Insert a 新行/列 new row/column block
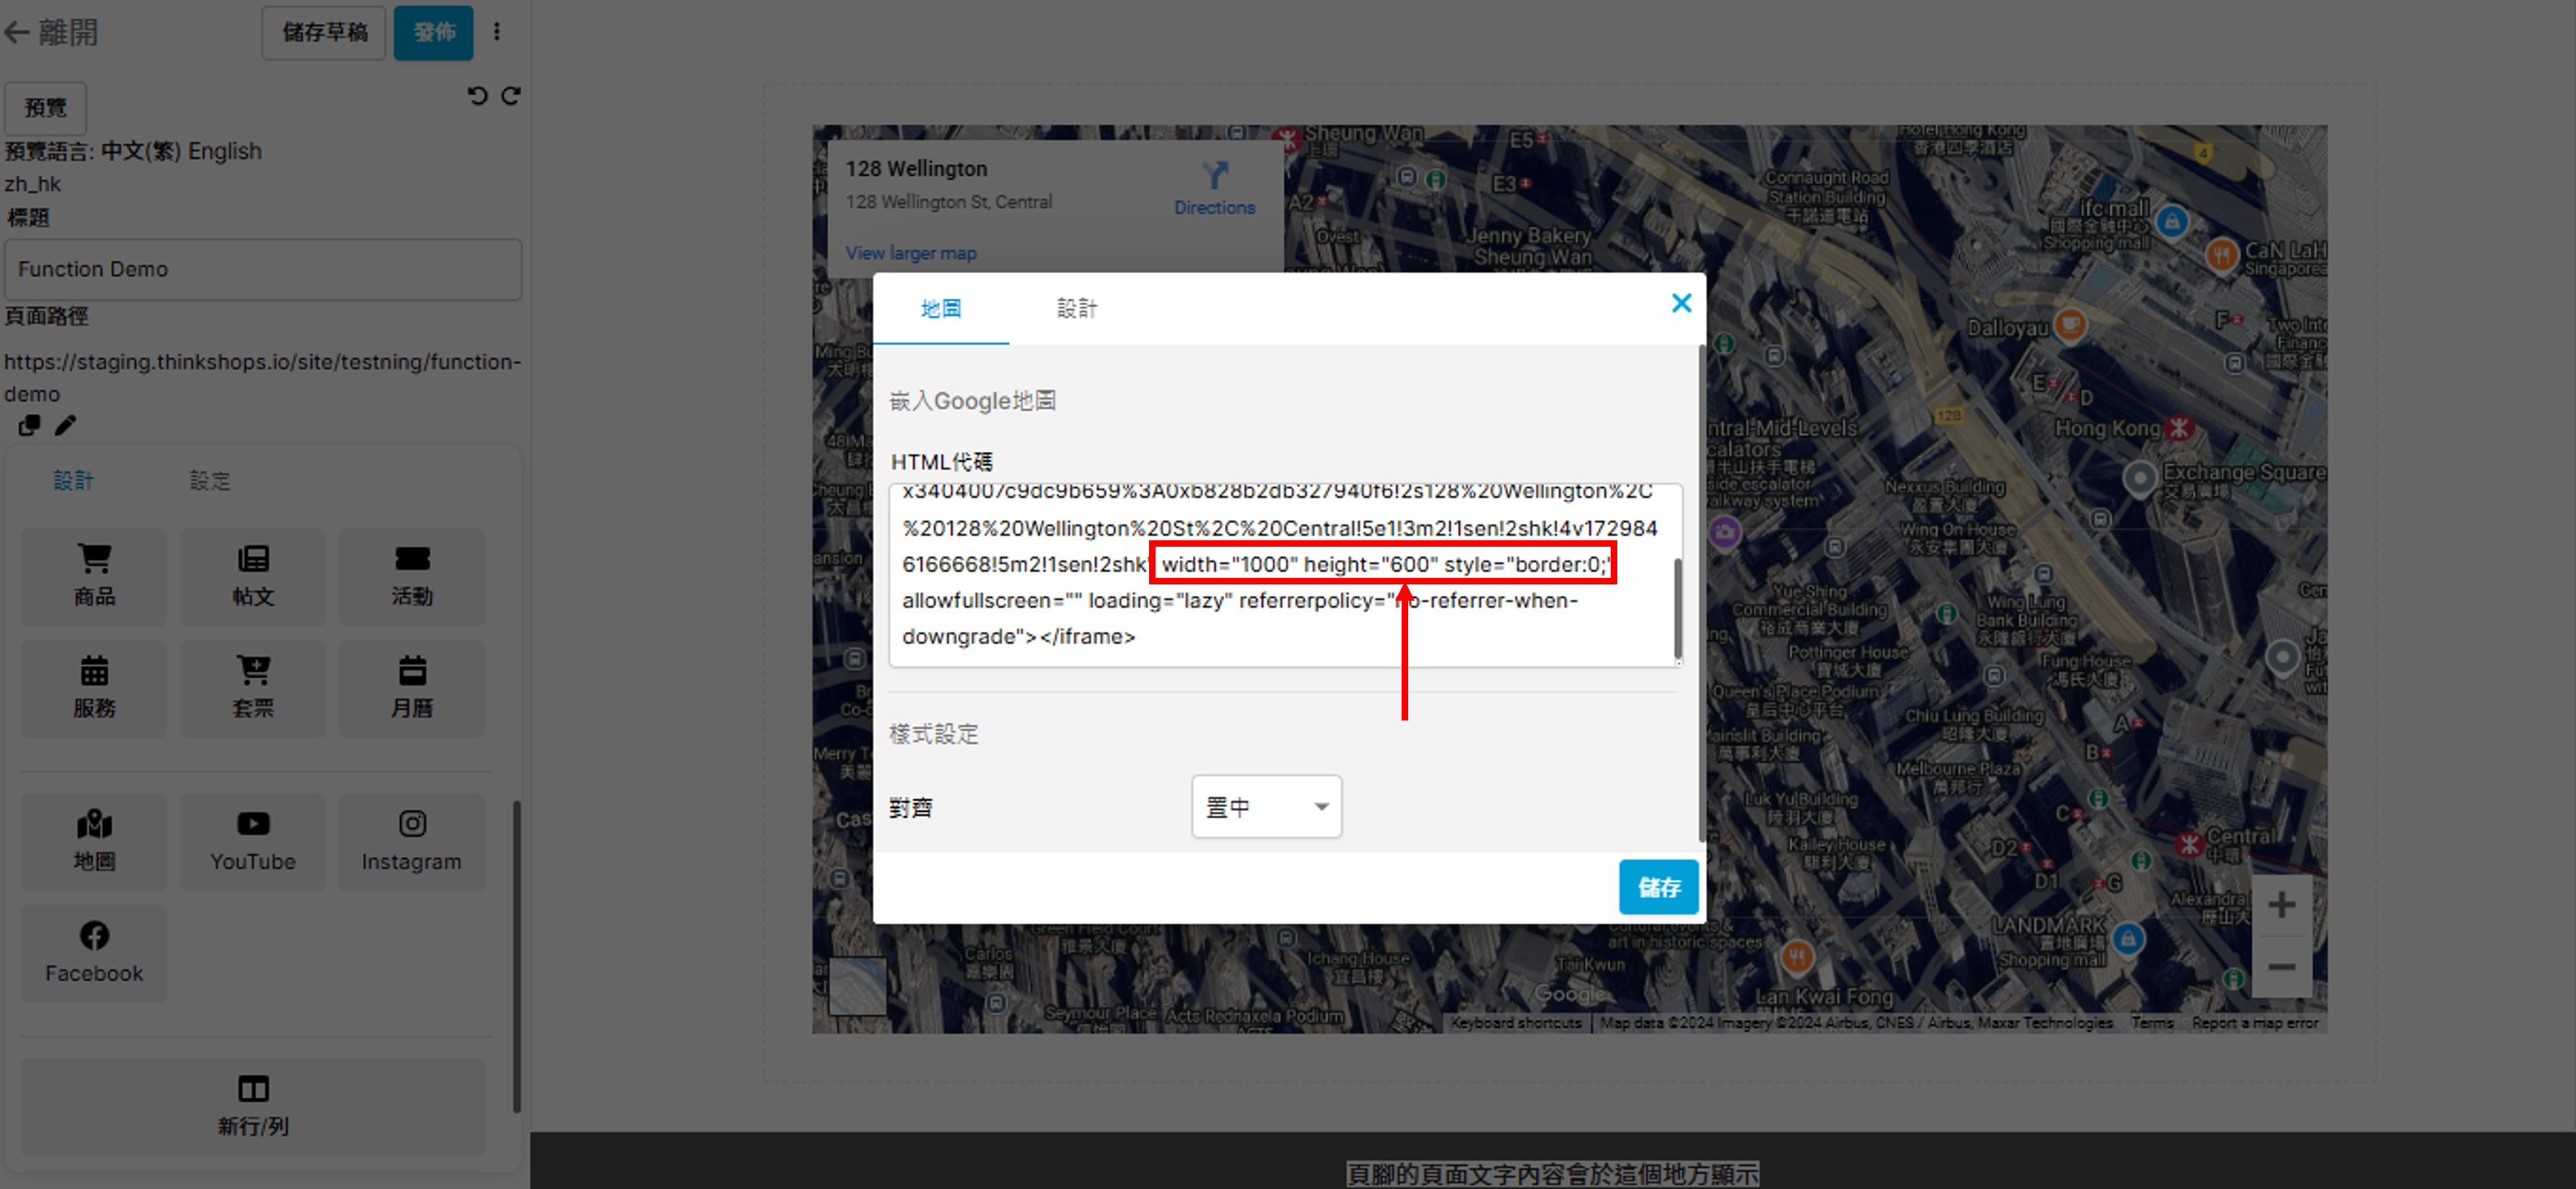Screen dimensions: 2576x1189 click(x=253, y=1105)
